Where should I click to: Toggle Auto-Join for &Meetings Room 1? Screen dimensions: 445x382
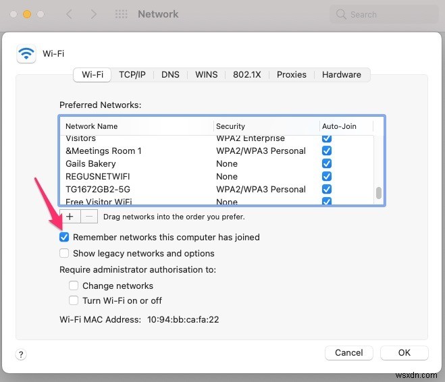coord(327,151)
